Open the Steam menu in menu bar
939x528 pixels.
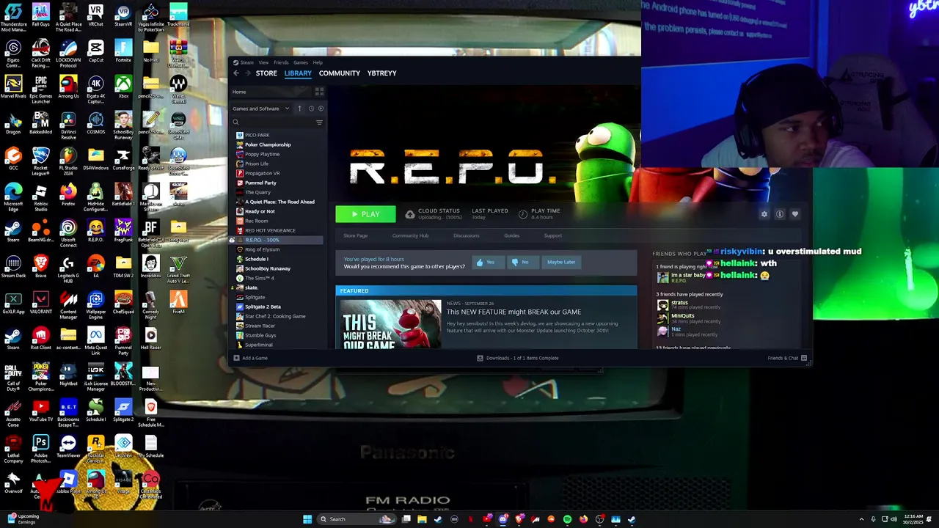coord(247,62)
